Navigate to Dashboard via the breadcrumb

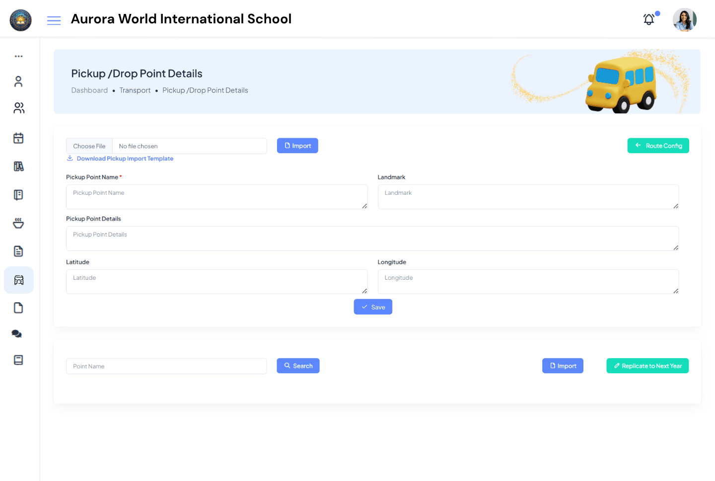click(89, 90)
